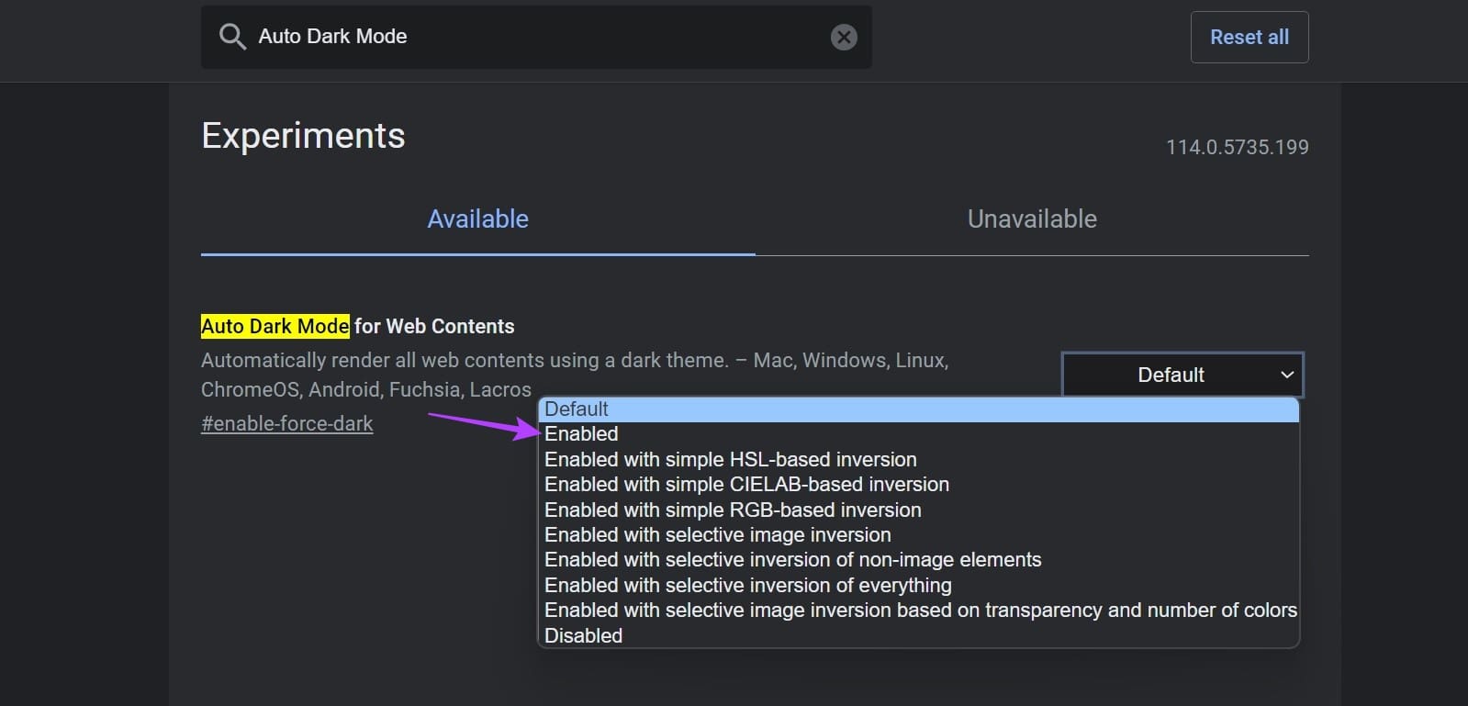Image resolution: width=1468 pixels, height=706 pixels.
Task: Select selective inversion of non-image elements
Action: pos(918,560)
